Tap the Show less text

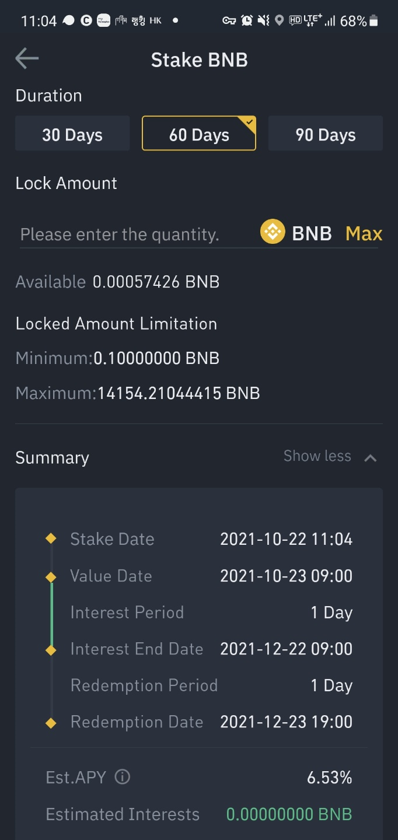pyautogui.click(x=317, y=456)
